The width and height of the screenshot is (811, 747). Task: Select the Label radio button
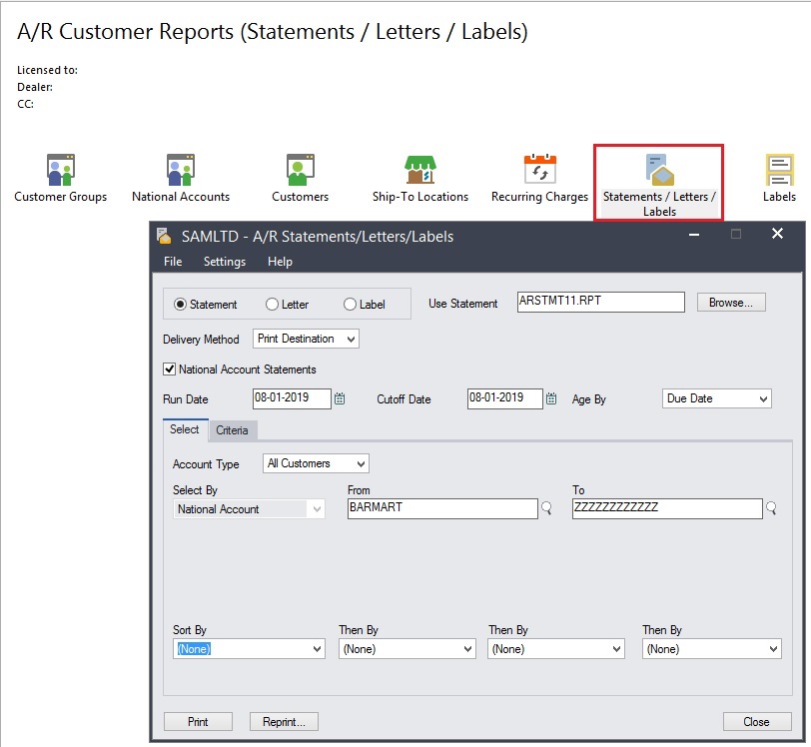351,305
